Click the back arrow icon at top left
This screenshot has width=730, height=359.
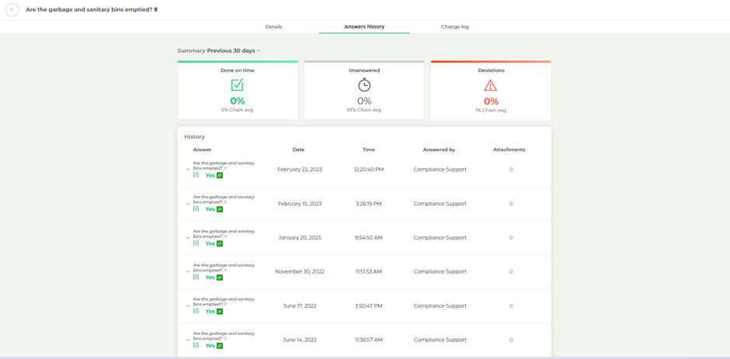click(x=12, y=10)
